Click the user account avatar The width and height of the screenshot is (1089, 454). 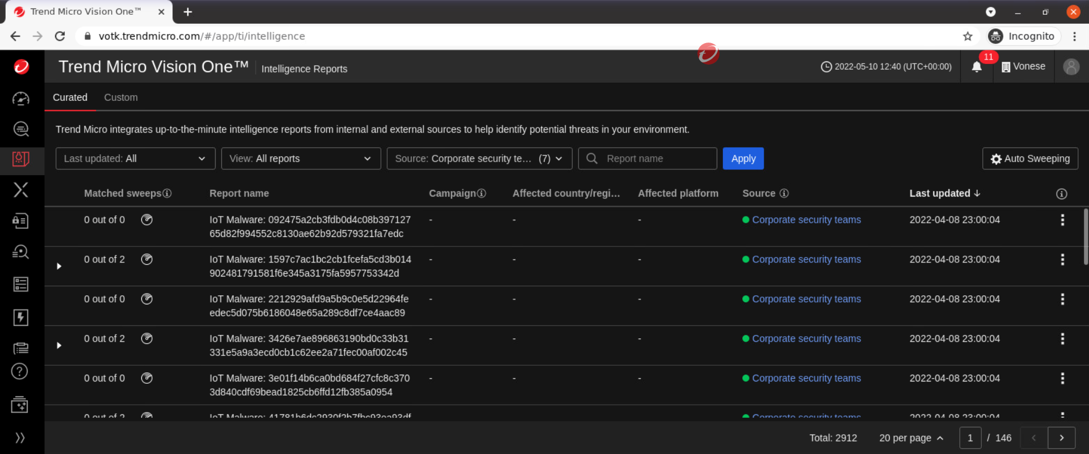(x=1071, y=67)
